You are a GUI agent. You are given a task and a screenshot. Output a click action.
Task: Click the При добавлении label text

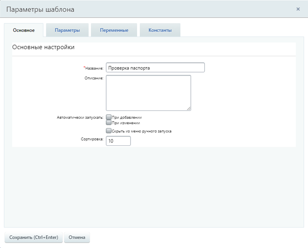pyautogui.click(x=127, y=117)
